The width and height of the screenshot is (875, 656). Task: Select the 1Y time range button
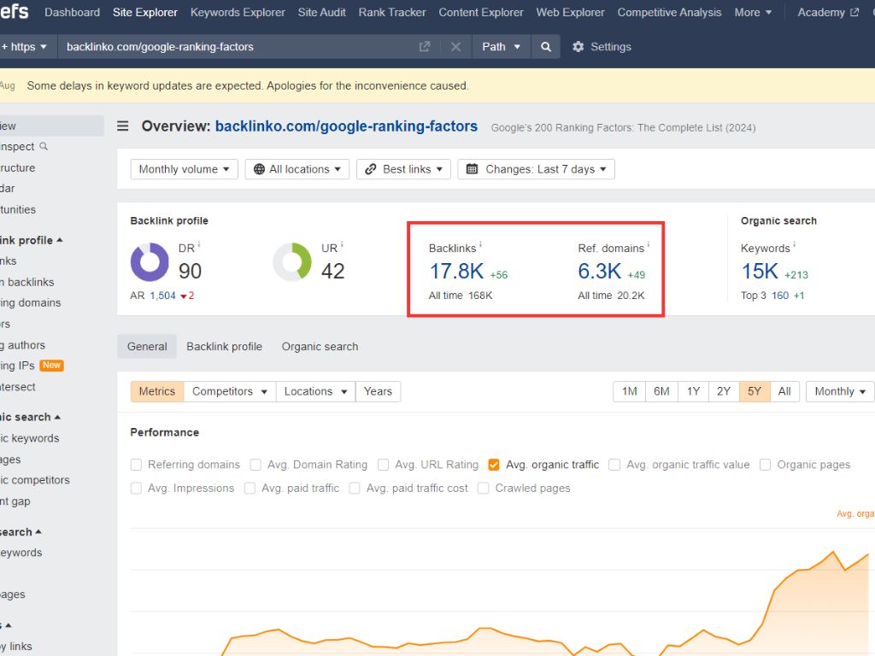tap(693, 391)
